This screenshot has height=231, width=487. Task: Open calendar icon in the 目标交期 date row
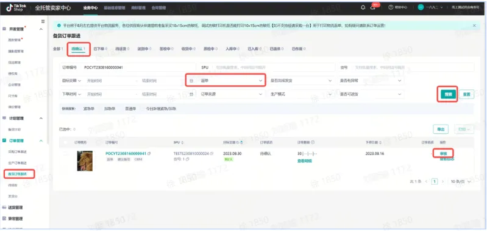(191, 81)
